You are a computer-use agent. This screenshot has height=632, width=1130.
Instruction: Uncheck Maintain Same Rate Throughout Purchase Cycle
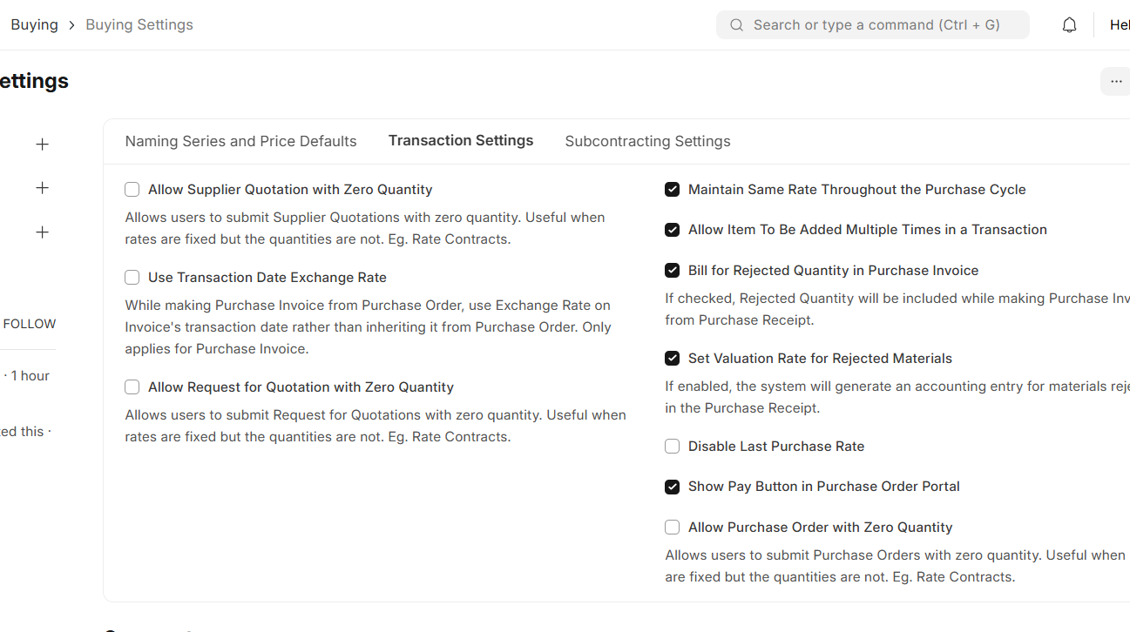673,190
